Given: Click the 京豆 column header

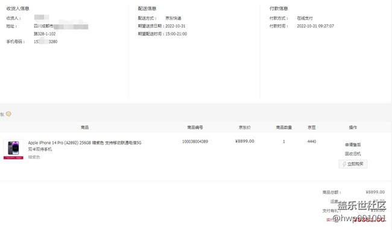Looking at the screenshot, I should click(312, 128).
